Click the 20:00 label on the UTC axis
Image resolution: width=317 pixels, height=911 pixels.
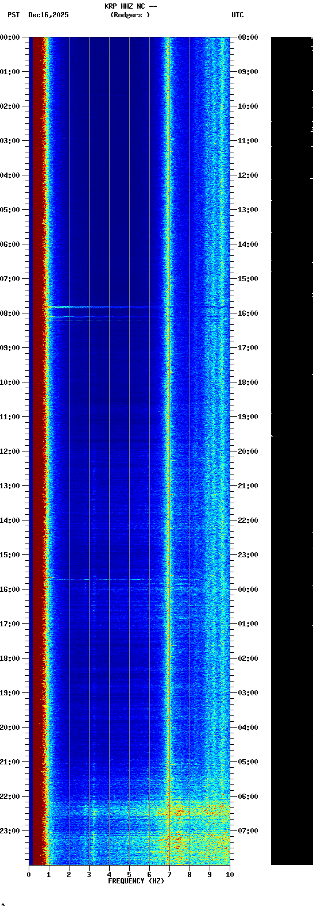[248, 451]
